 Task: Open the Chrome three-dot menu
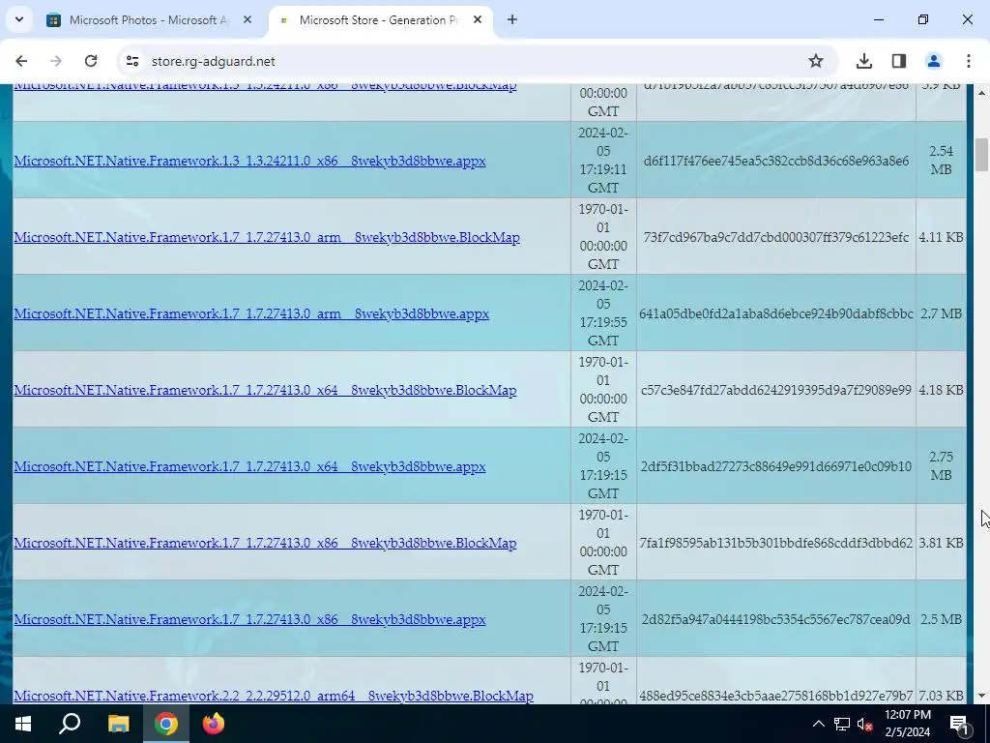[968, 61]
